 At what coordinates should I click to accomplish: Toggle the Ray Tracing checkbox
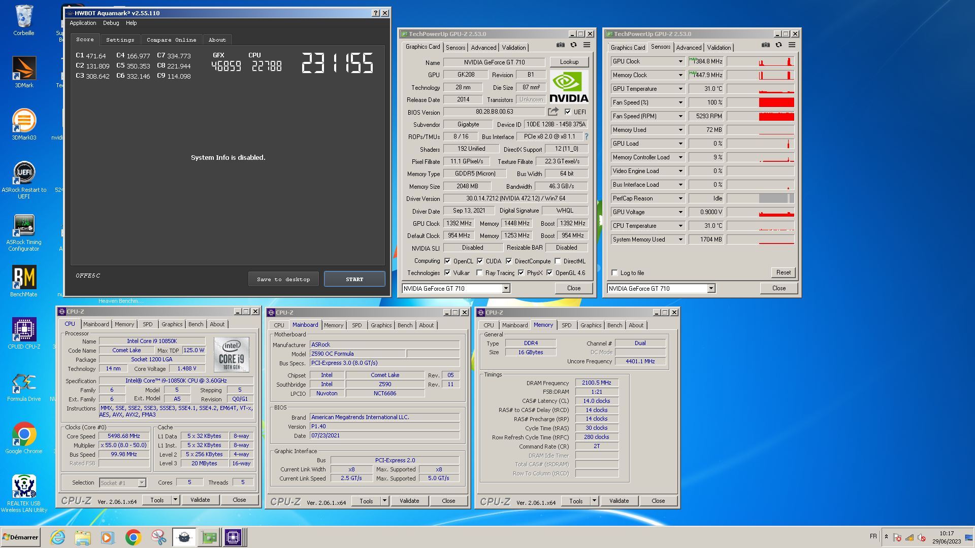click(x=479, y=273)
